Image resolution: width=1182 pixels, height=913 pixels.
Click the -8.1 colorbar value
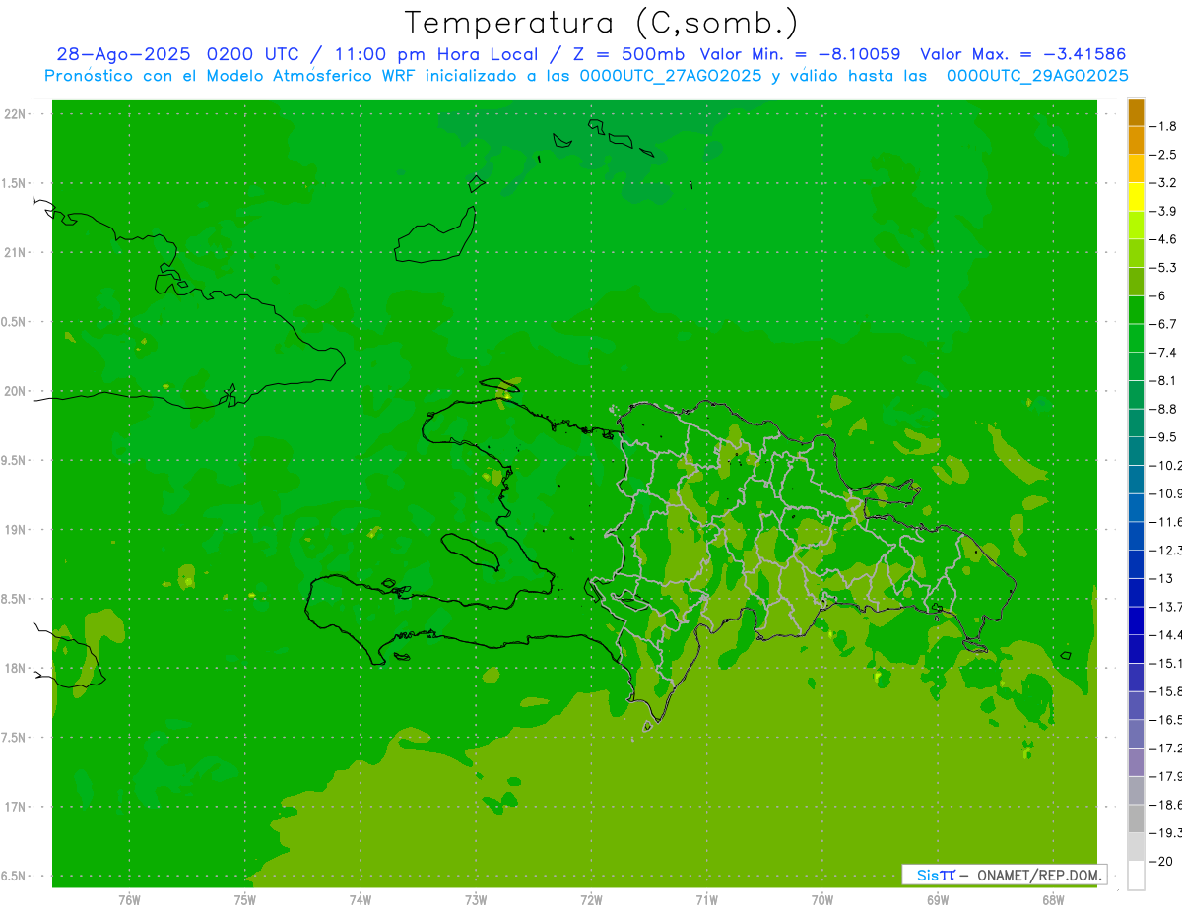[1163, 380]
